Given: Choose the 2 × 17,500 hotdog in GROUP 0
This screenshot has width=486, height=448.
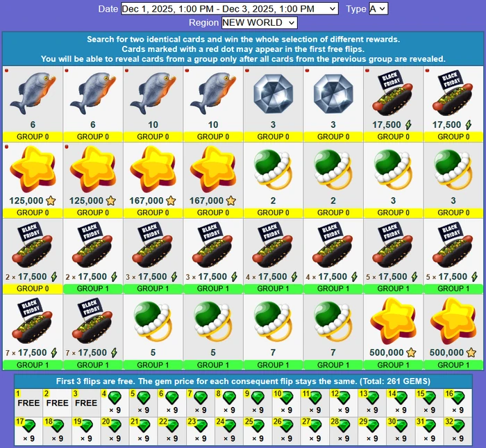Looking at the screenshot, I should tap(33, 256).
